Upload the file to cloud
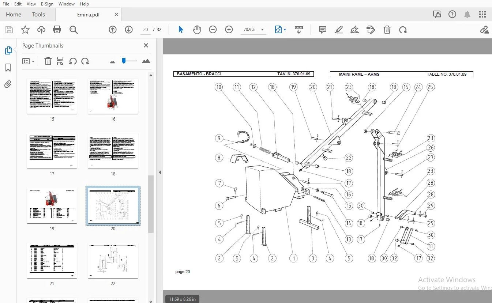Viewport: 492px width, 303px height. tap(41, 30)
